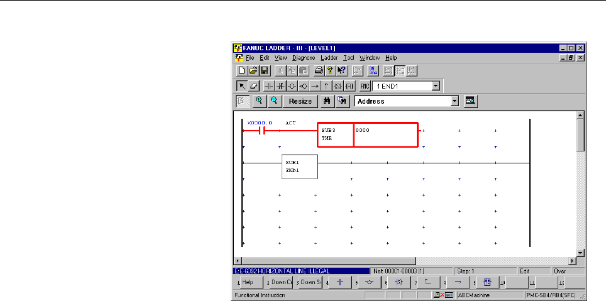The height and width of the screenshot is (301, 606).
Task: Toggle the third ladder display mode icon
Action: 412,70
